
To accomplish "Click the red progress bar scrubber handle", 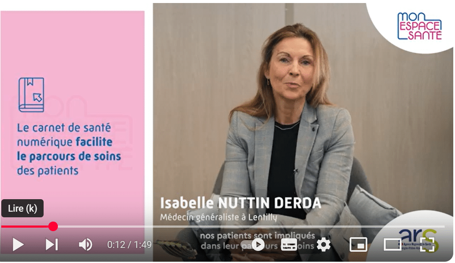I will [53, 226].
